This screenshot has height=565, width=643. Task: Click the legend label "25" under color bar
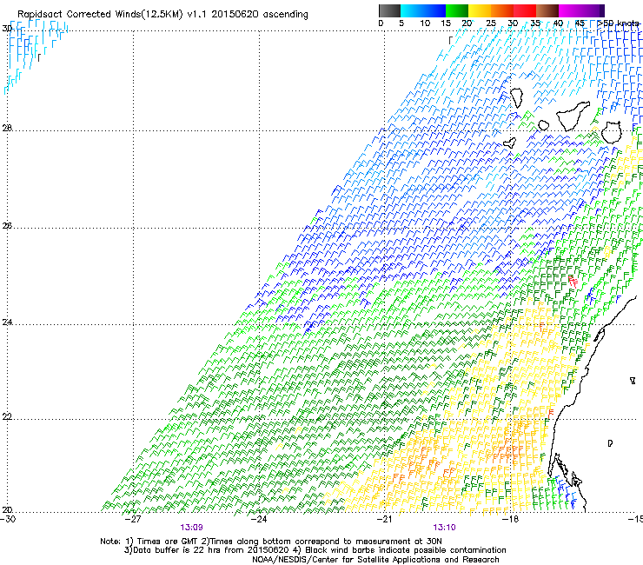pyautogui.click(x=491, y=23)
